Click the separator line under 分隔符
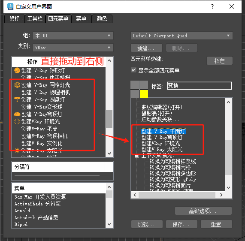Image resolution: width=245 pixels, height=241 pixels. (x=57, y=175)
